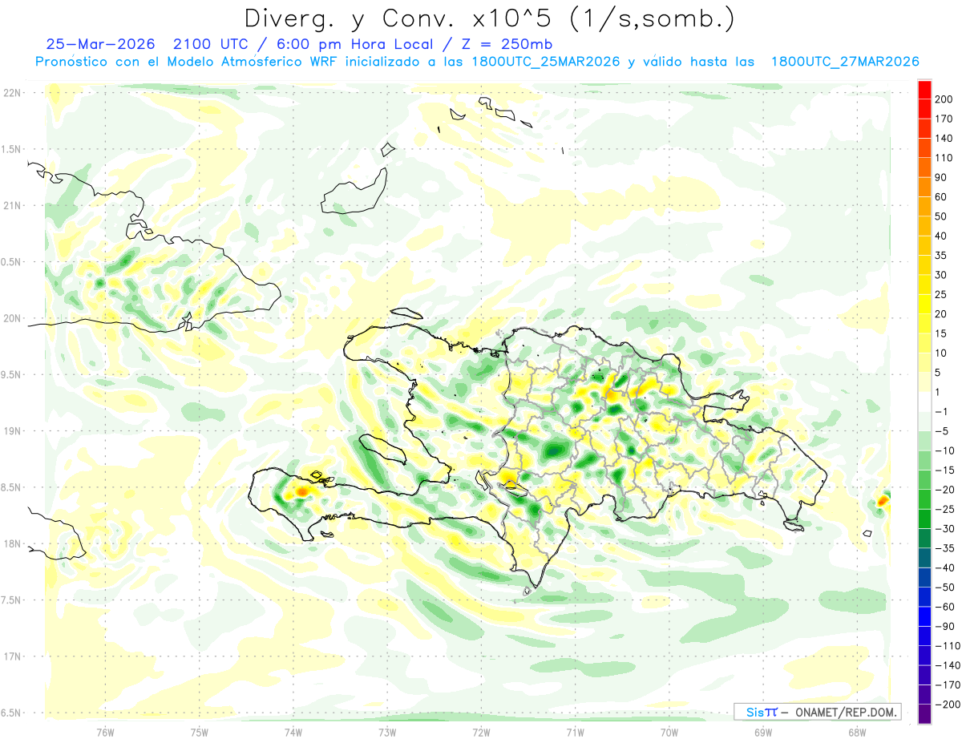Click the 18N latitude axis label

click(11, 543)
